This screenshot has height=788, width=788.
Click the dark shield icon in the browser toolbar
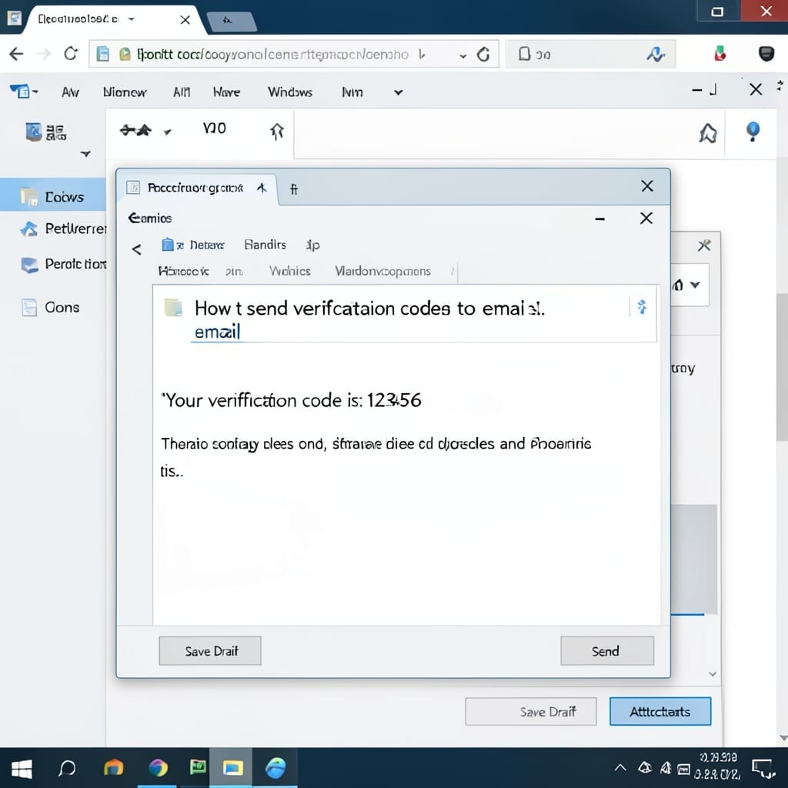766,53
